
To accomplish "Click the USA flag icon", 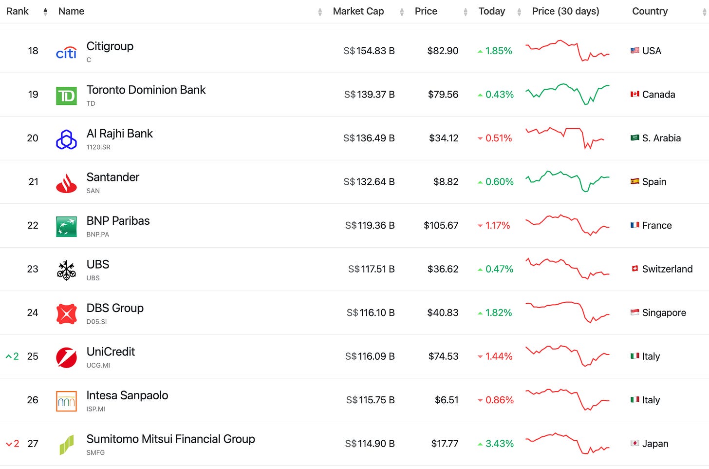I will (x=635, y=50).
